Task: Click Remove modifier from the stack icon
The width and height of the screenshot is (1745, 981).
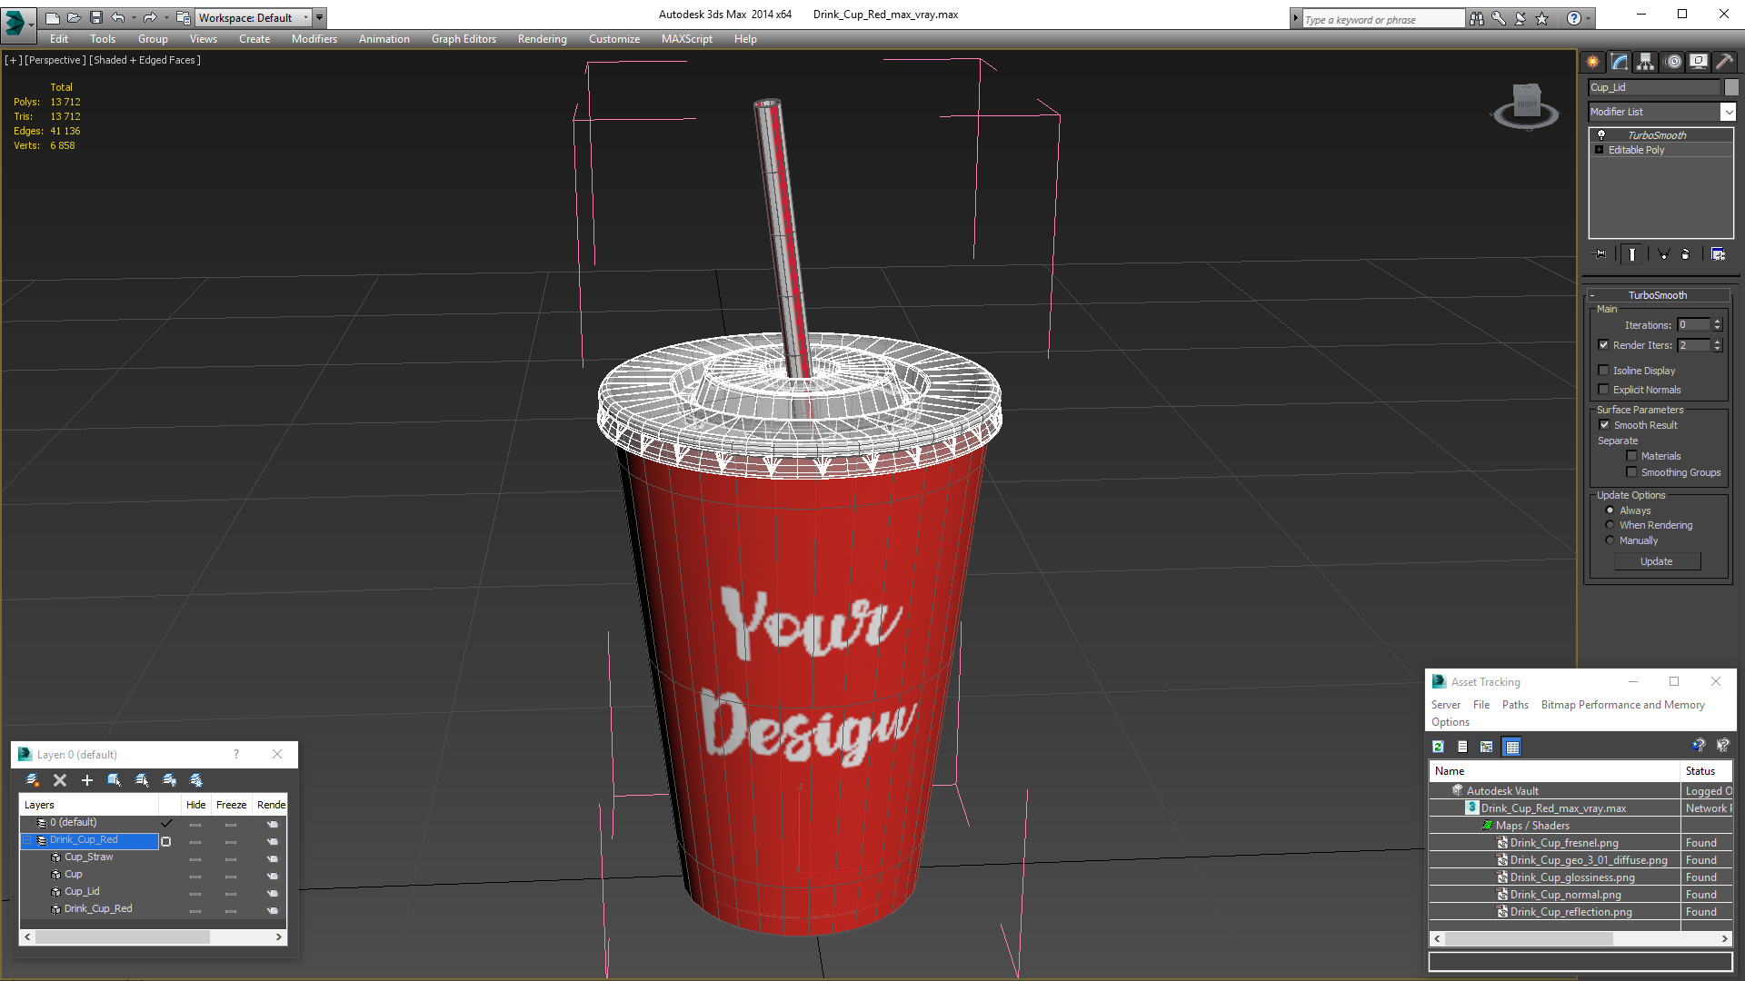Action: (x=1685, y=254)
